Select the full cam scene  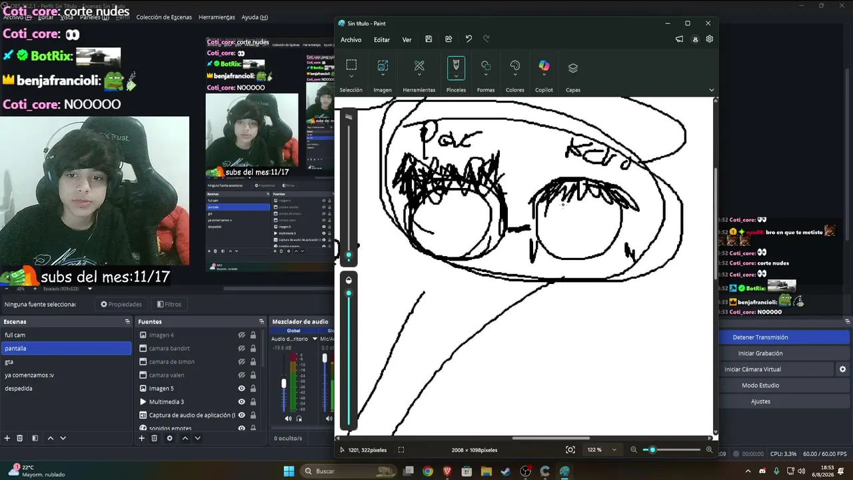pos(66,335)
